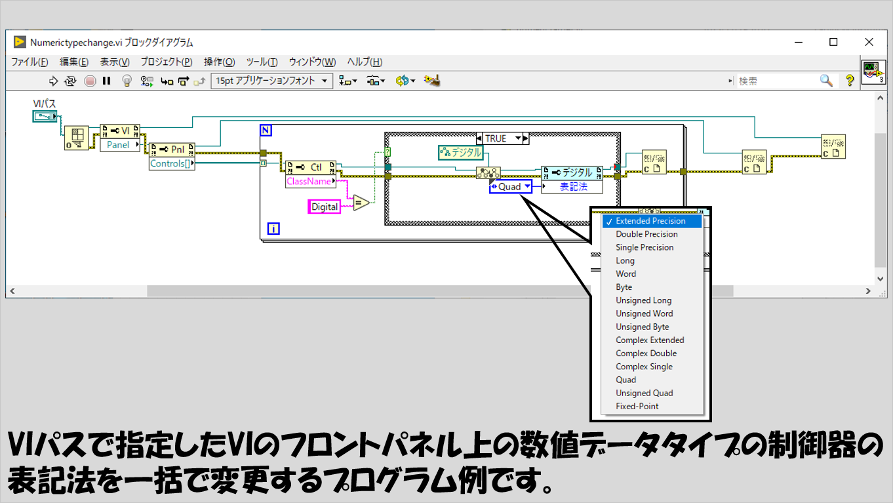Image resolution: width=893 pixels, height=503 pixels.
Task: Click the Pause button in toolbar
Action: point(106,81)
